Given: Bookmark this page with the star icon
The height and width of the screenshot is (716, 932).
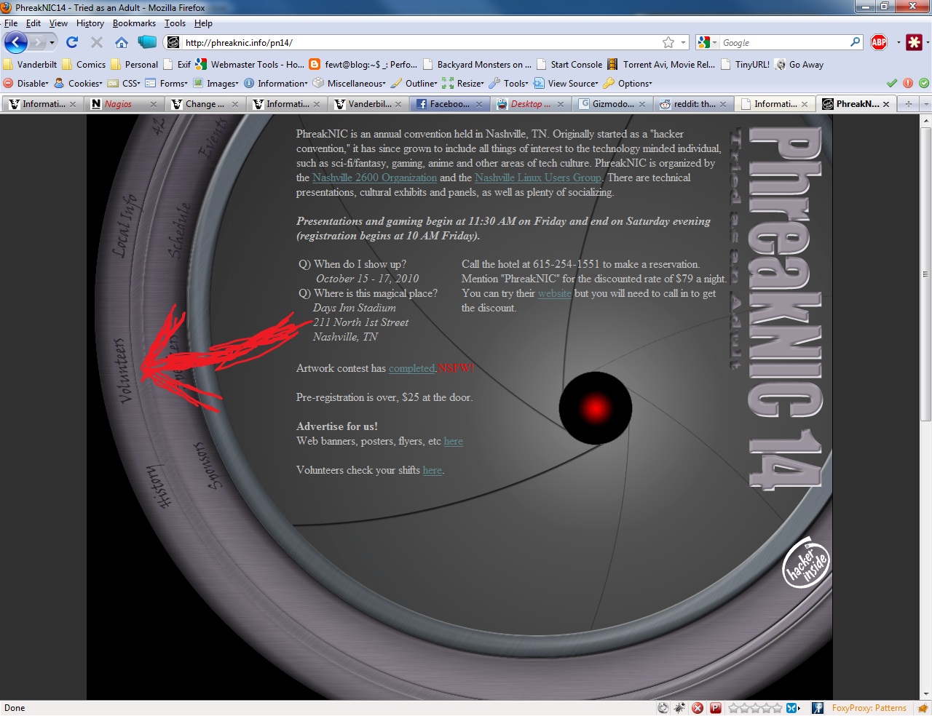Looking at the screenshot, I should (668, 42).
